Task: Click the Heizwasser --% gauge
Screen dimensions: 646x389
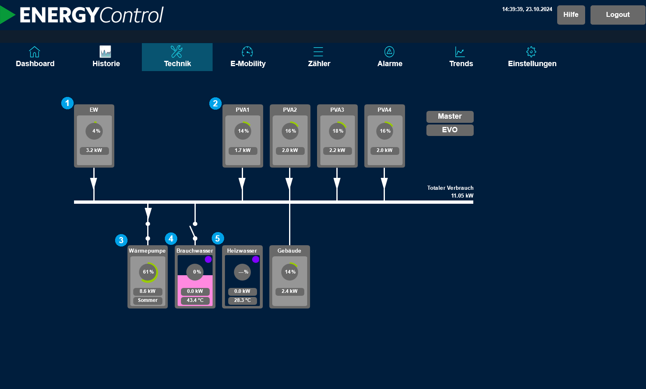Action: (242, 272)
